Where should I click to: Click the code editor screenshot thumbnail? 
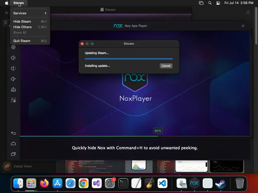[x=95, y=167]
